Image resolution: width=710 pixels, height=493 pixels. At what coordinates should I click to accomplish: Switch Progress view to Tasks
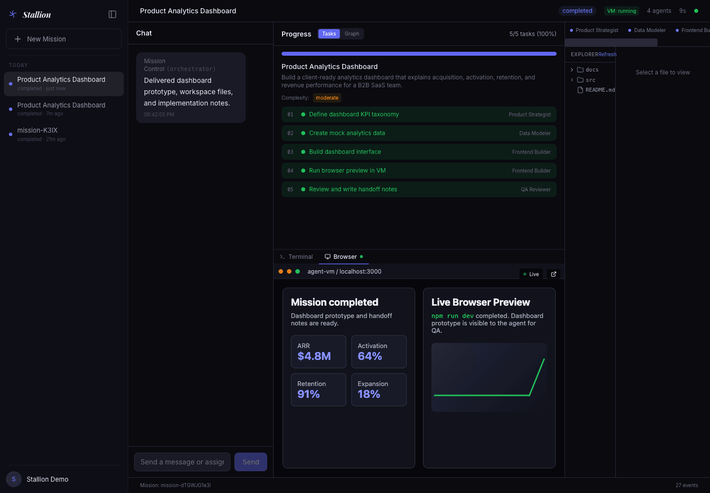(329, 34)
